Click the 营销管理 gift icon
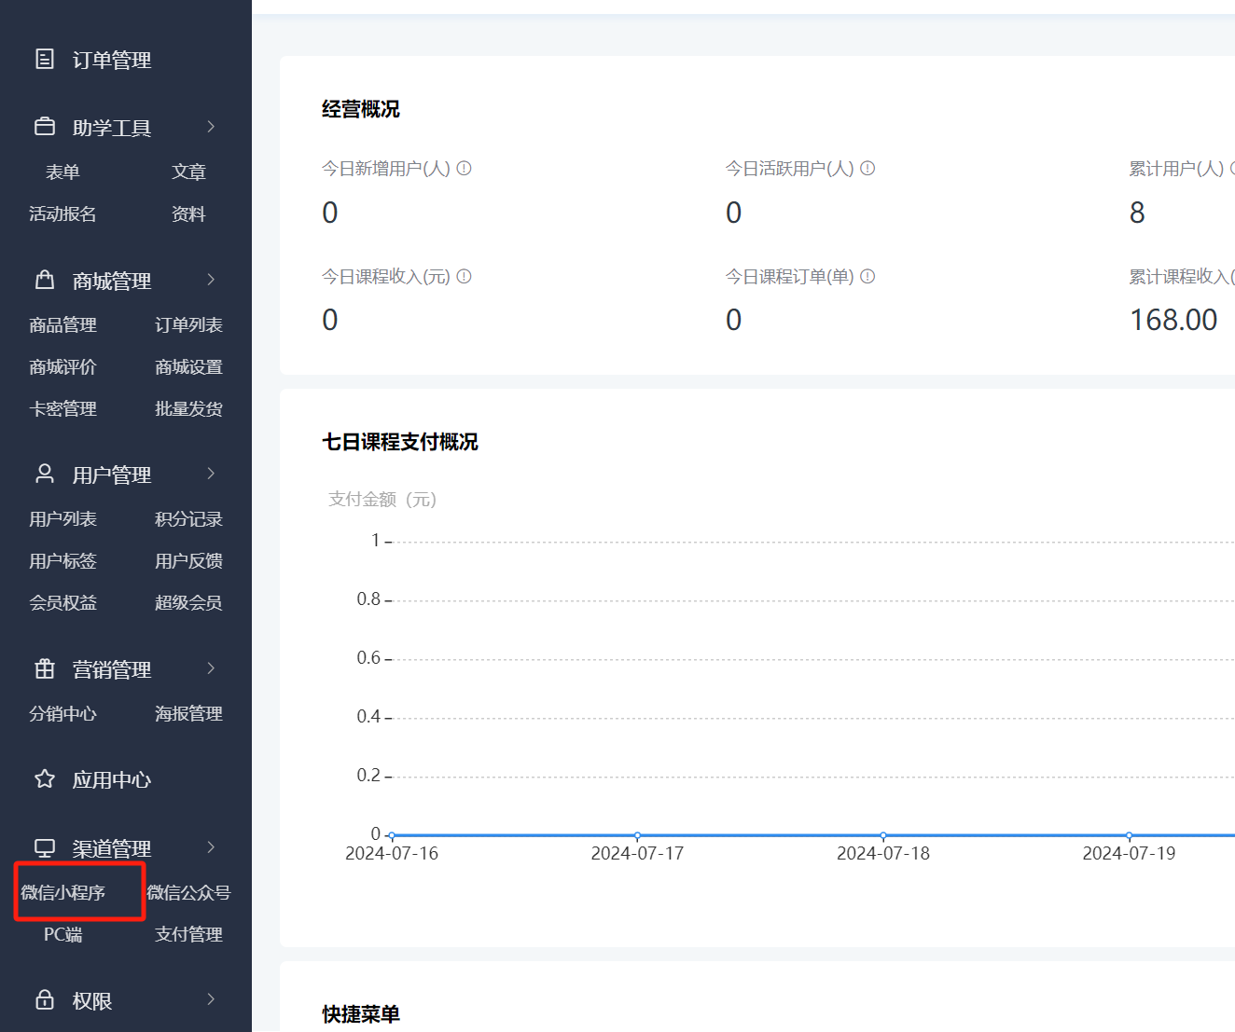Viewport: 1235px width, 1032px height. coord(45,668)
